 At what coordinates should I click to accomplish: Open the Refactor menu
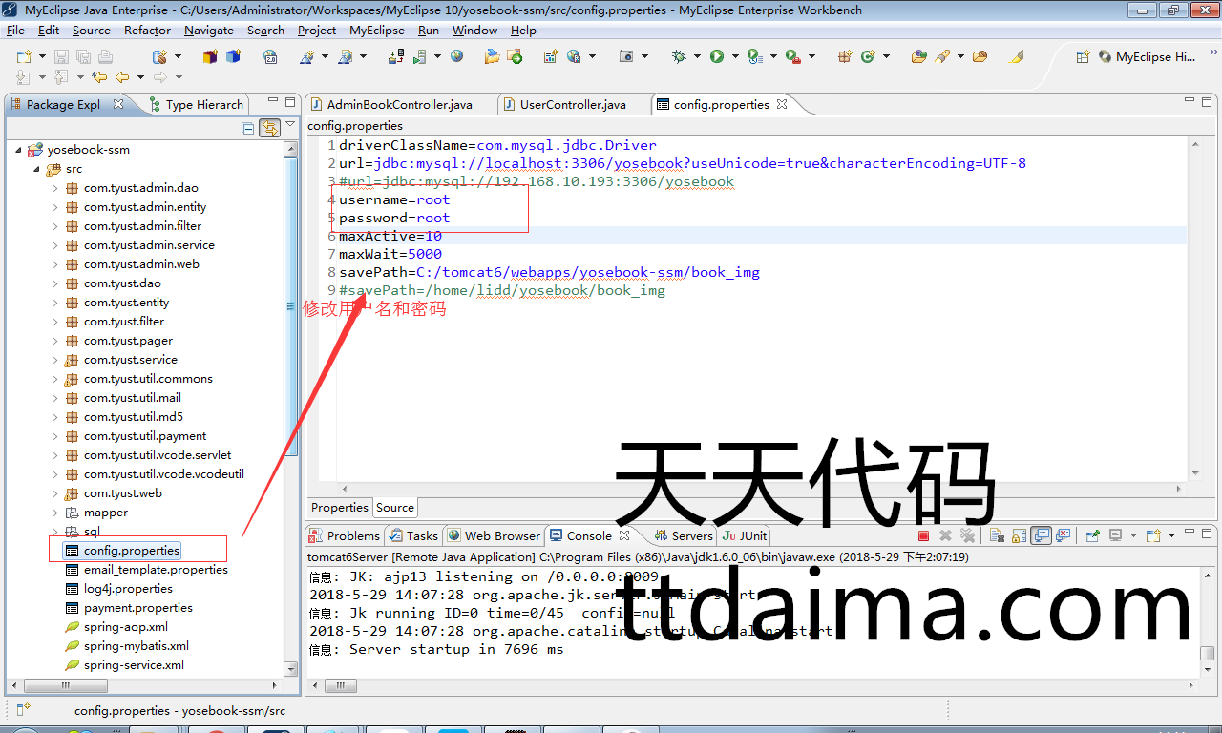click(147, 31)
